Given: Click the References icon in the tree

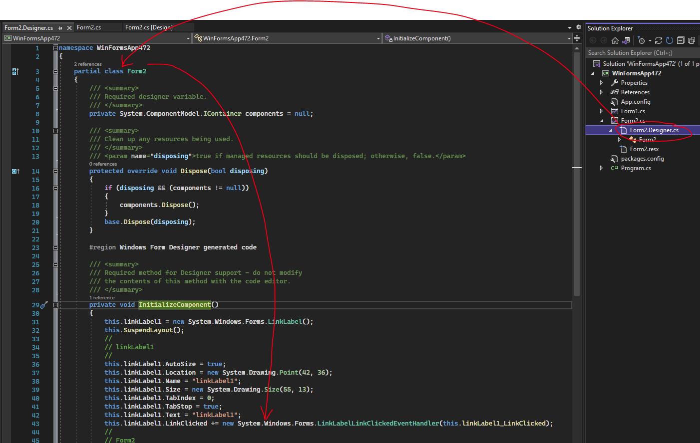Looking at the screenshot, I should [615, 92].
